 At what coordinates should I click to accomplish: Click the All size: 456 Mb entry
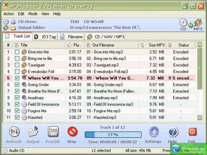138,151
